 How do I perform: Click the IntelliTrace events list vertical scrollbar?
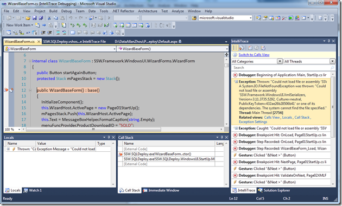[333, 107]
